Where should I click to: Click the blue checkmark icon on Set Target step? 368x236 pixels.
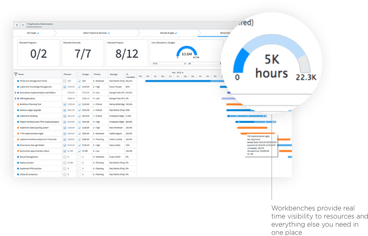tap(38, 33)
